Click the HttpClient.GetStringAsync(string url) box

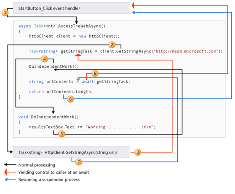click(72, 152)
